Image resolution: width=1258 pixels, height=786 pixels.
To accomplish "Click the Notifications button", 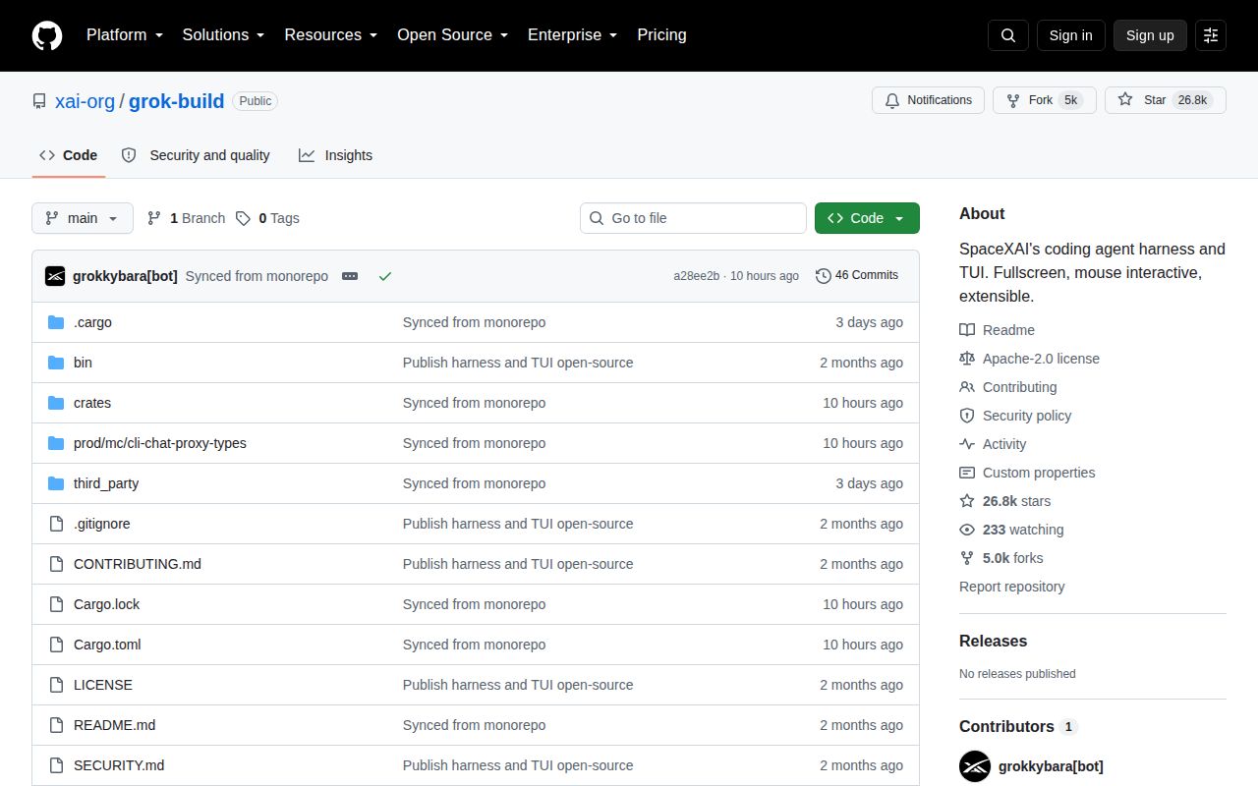I will click(928, 100).
